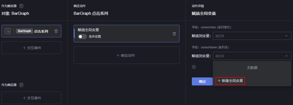Click the help document icon beside 作为响应器
Viewport: 293px width, 105px height.
[x=22, y=85]
